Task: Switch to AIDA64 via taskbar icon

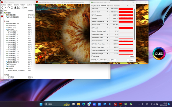Action: pyautogui.click(x=115, y=104)
